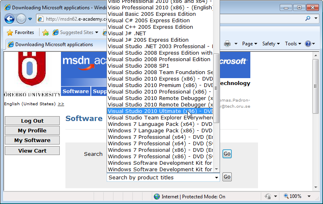Select Windows 7 Language Pack (x86)
323x204 pixels.
160,130
